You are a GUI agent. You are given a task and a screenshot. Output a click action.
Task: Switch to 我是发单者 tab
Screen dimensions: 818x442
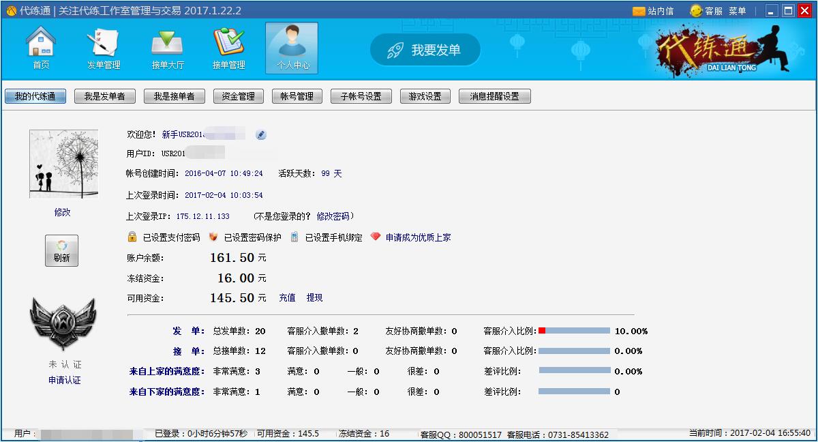pos(104,97)
